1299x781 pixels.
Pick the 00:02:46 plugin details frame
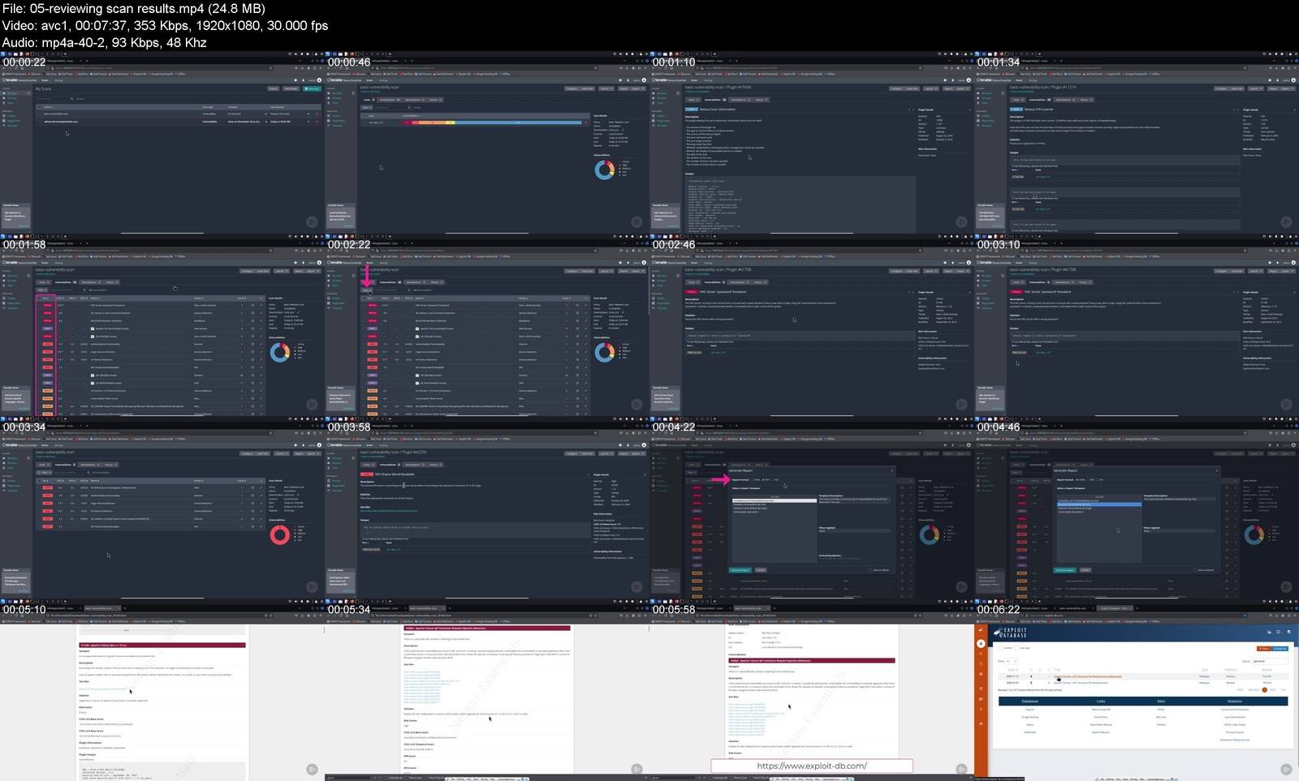pyautogui.click(x=812, y=327)
